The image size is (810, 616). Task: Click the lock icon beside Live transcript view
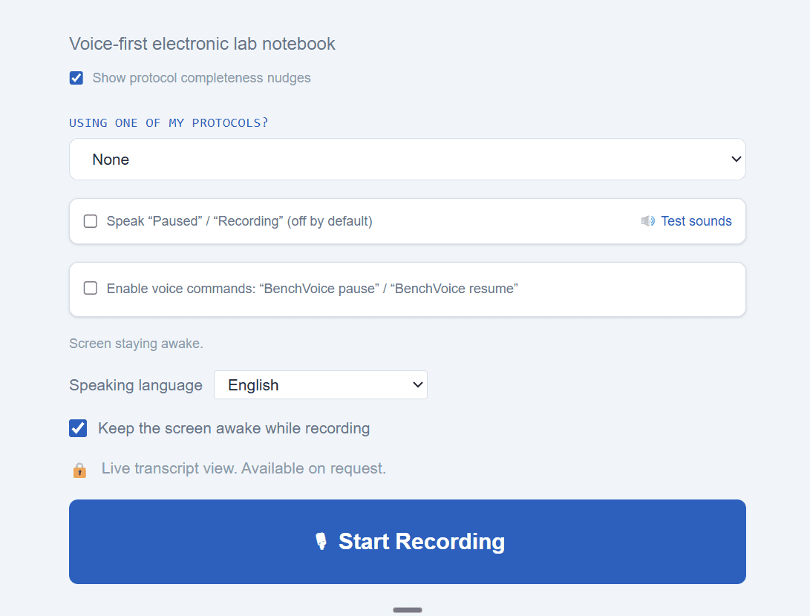coord(79,470)
